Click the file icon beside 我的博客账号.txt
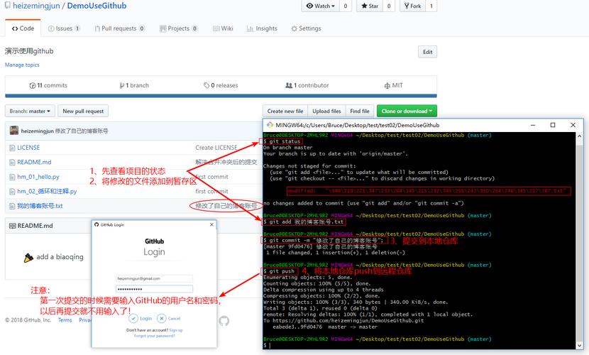 (12, 206)
